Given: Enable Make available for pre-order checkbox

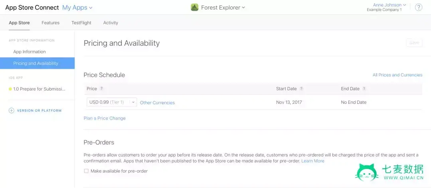Looking at the screenshot, I should tap(86, 171).
